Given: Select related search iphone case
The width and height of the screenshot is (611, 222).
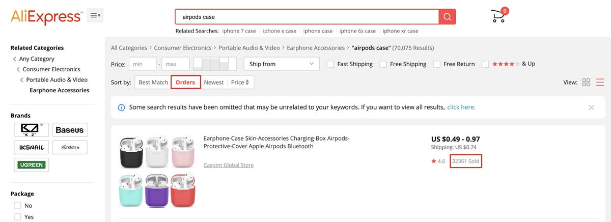Looking at the screenshot, I should 318,31.
